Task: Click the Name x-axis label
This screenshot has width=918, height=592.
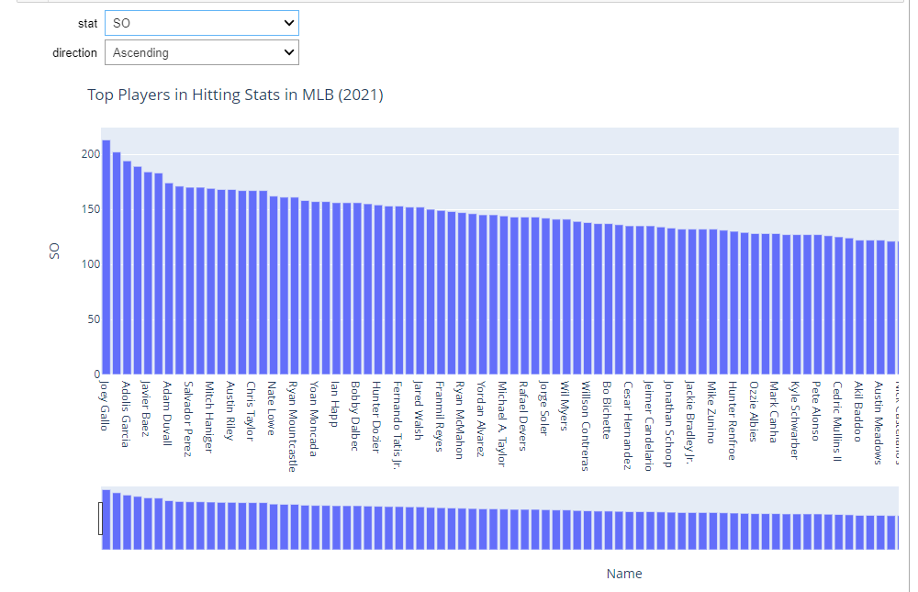Action: click(624, 573)
